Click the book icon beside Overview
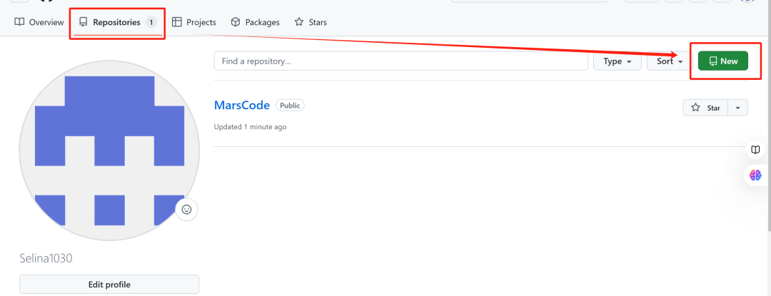The height and width of the screenshot is (296, 771). tap(19, 22)
